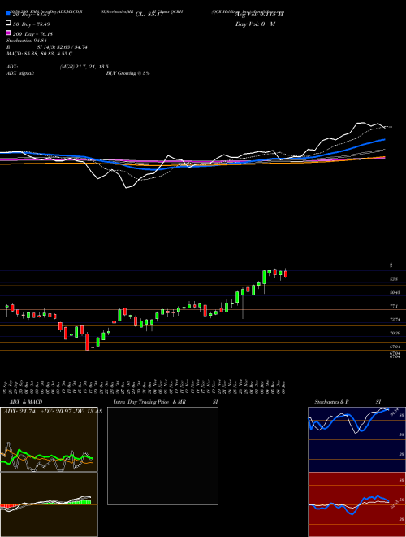
Task: Click the last red candlestick on the chart
Action: [x=286, y=274]
